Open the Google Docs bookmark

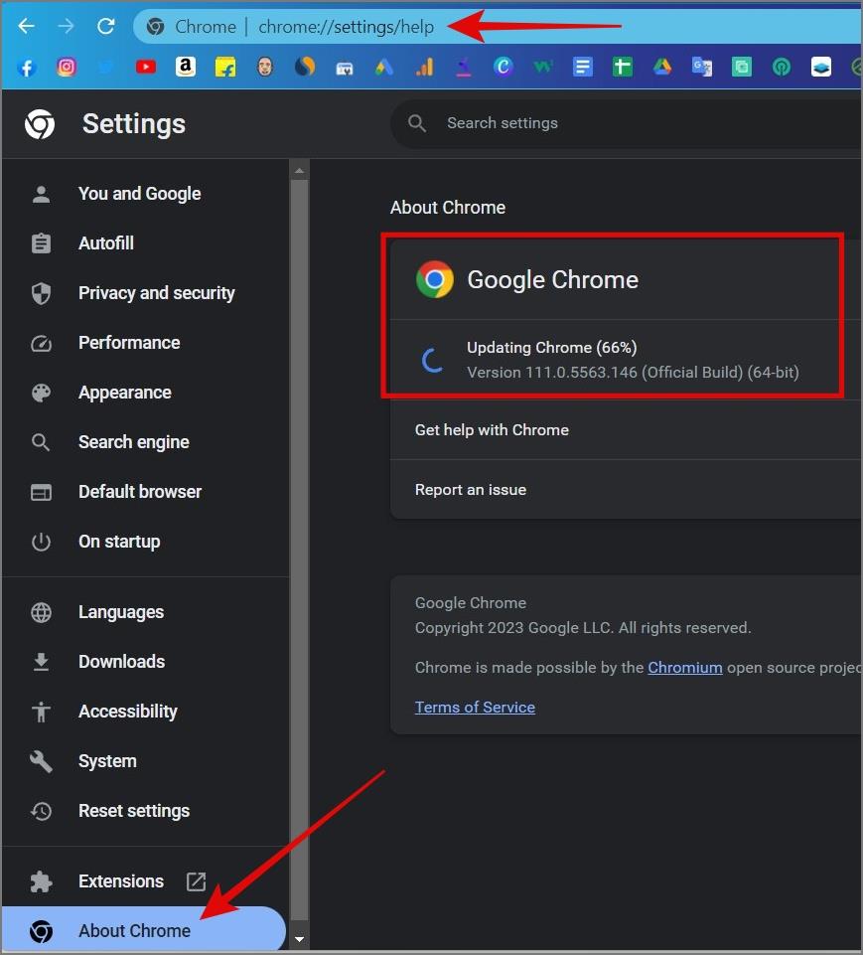tap(582, 67)
